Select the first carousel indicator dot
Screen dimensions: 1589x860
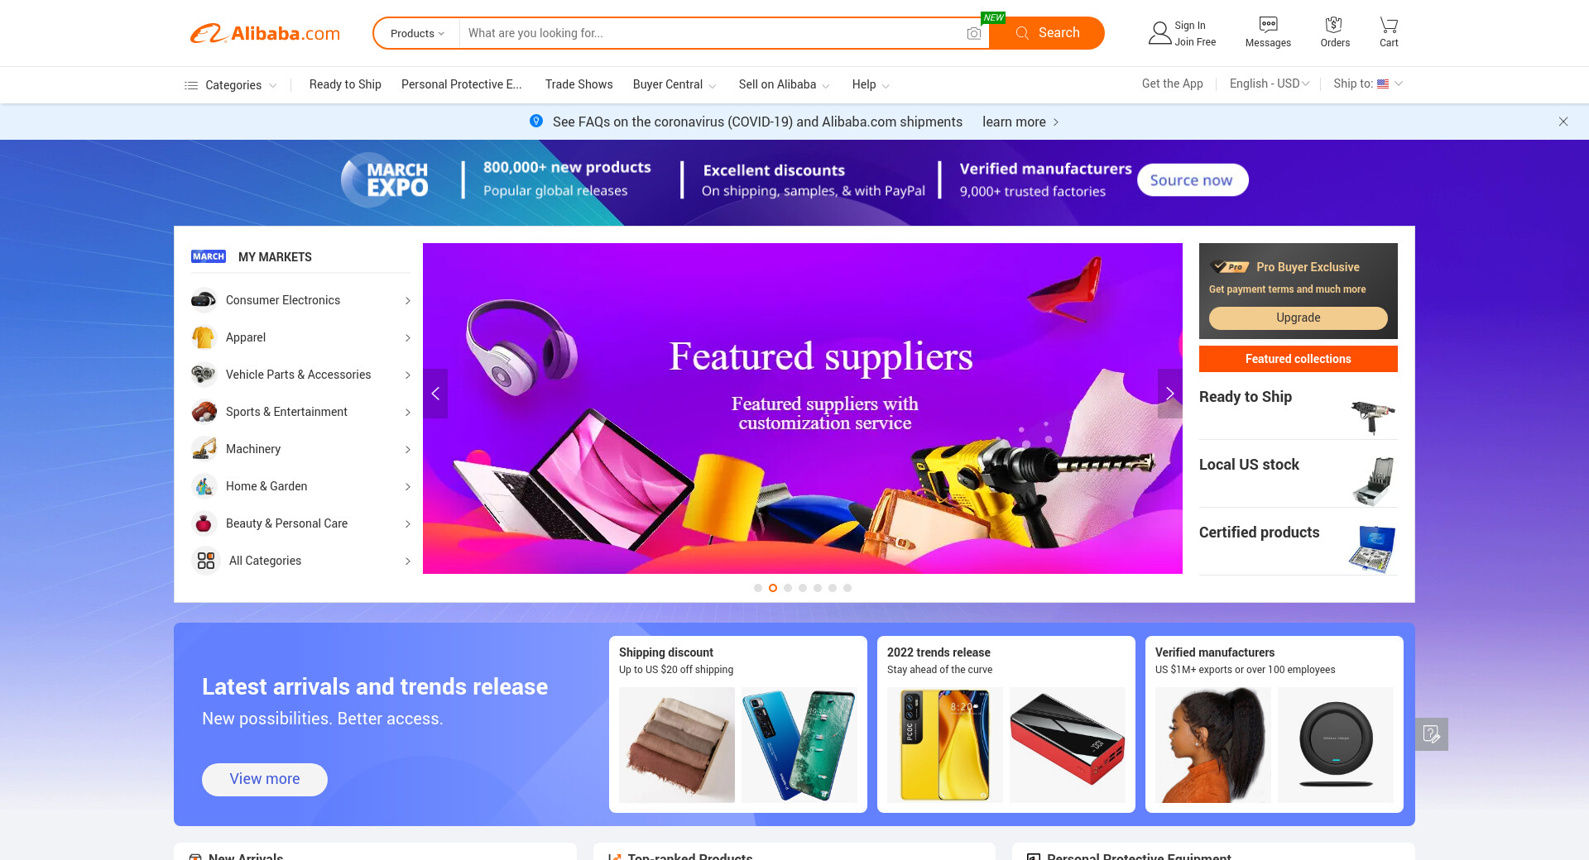758,588
